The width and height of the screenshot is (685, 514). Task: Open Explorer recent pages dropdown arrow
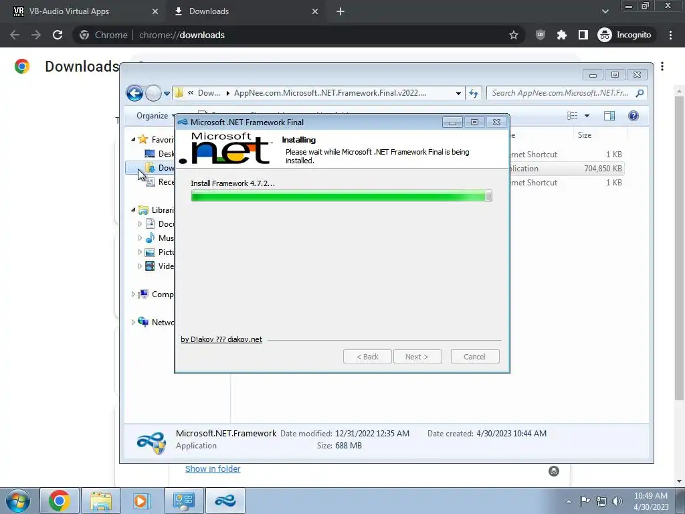[167, 94]
